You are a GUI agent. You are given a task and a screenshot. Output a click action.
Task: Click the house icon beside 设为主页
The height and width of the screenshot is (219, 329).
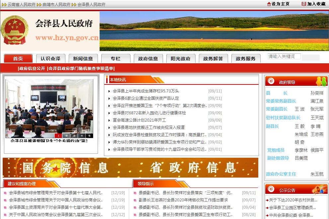click(269, 4)
